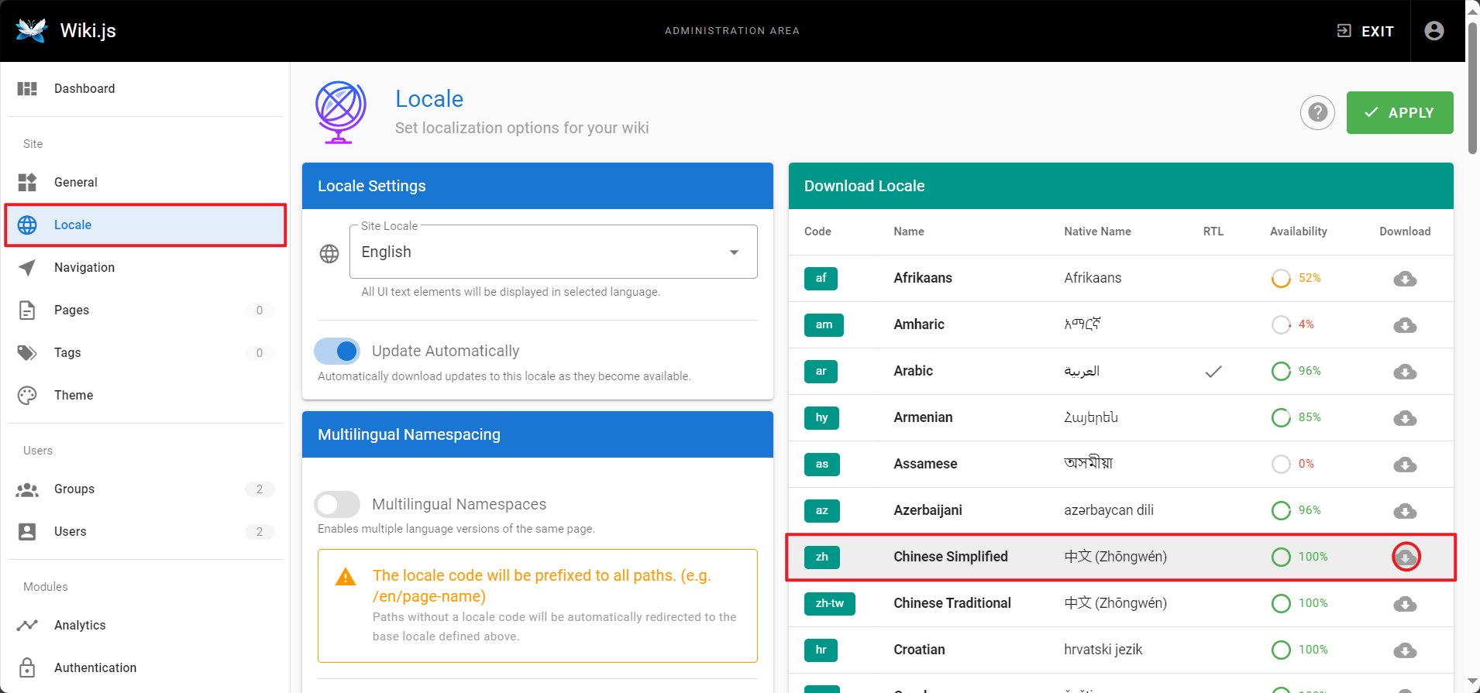
Task: Click the help question mark icon
Action: [x=1317, y=113]
